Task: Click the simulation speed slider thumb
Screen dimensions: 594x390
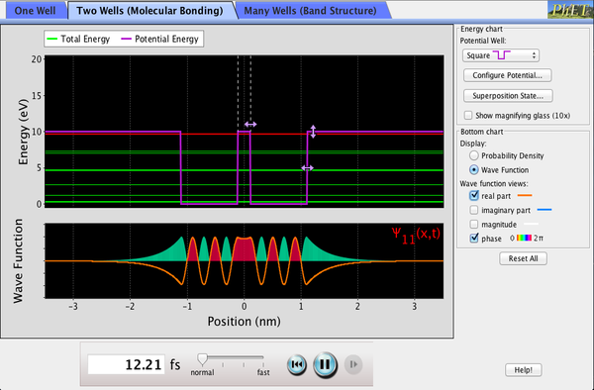Action: point(203,359)
